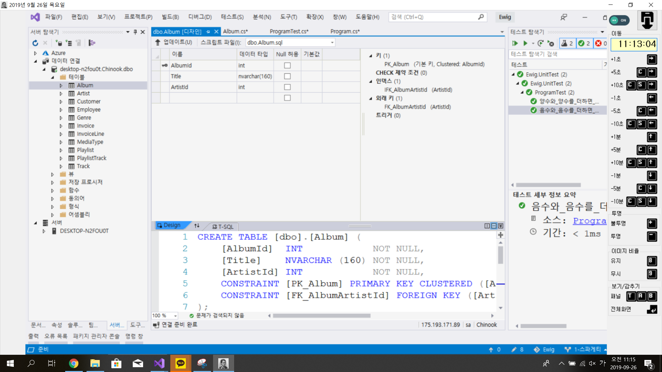Click the swap panes arrows icon
The height and width of the screenshot is (372, 662).
197,226
